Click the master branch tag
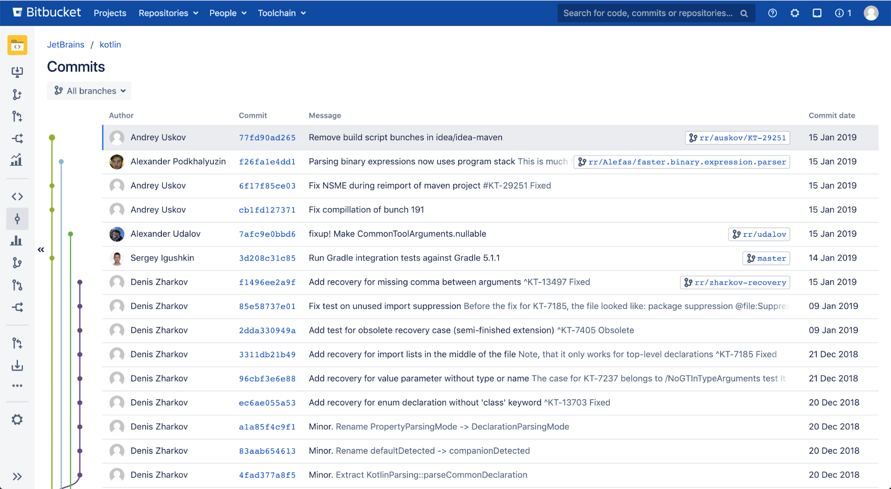This screenshot has height=489, width=891. pos(766,258)
